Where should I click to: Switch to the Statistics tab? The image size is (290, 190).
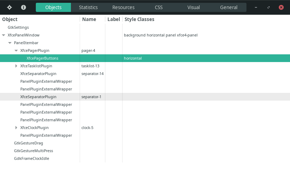tap(88, 7)
